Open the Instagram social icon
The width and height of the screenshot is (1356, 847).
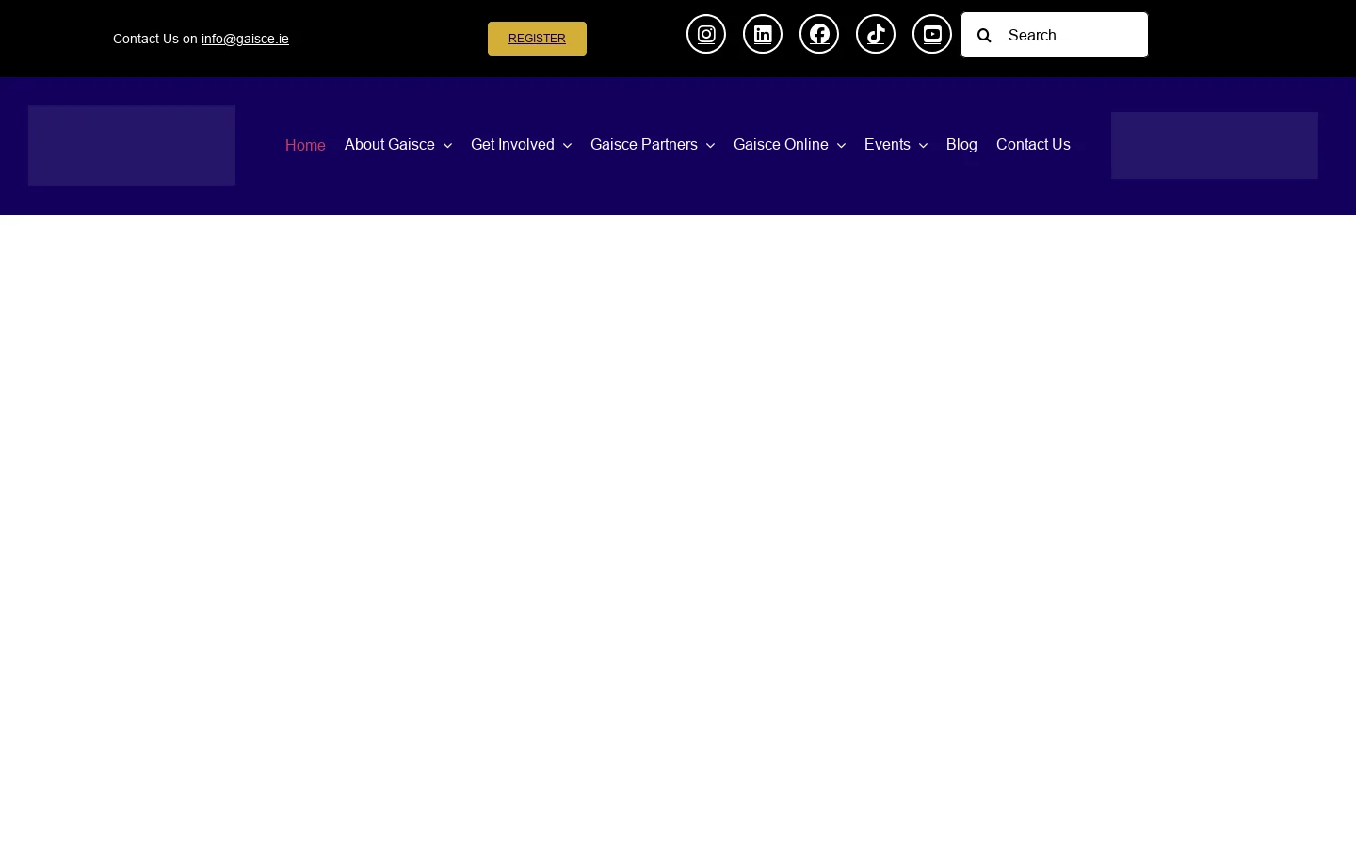tap(706, 35)
